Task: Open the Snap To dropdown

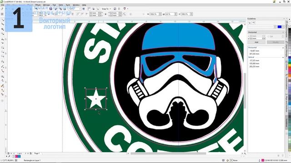Action: (x=106, y=9)
